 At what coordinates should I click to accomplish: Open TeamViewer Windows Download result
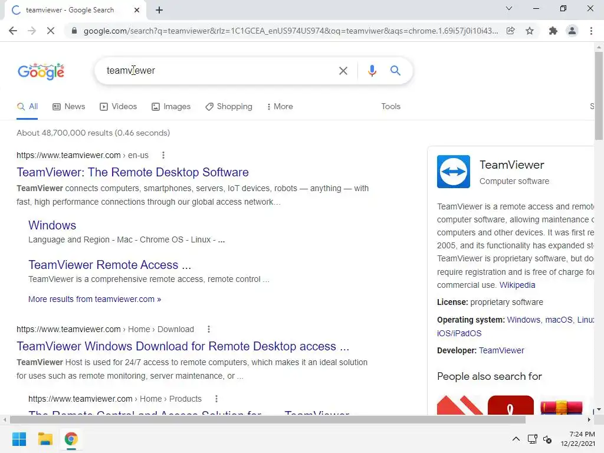pyautogui.click(x=183, y=346)
